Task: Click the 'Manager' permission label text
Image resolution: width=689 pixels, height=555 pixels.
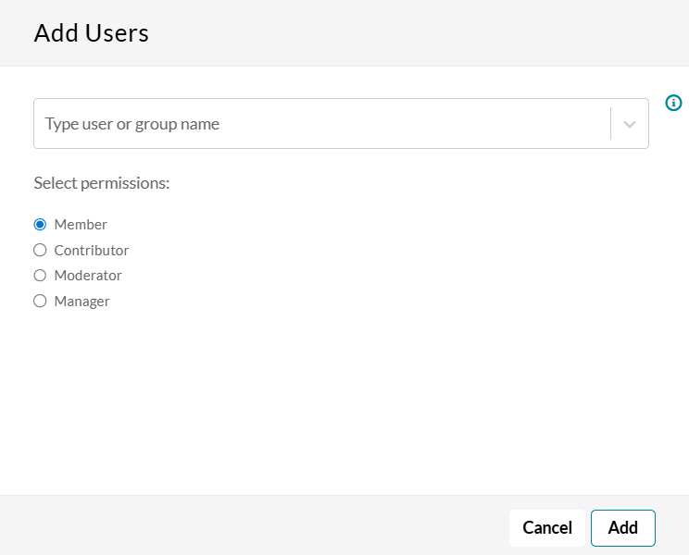Action: pos(82,301)
